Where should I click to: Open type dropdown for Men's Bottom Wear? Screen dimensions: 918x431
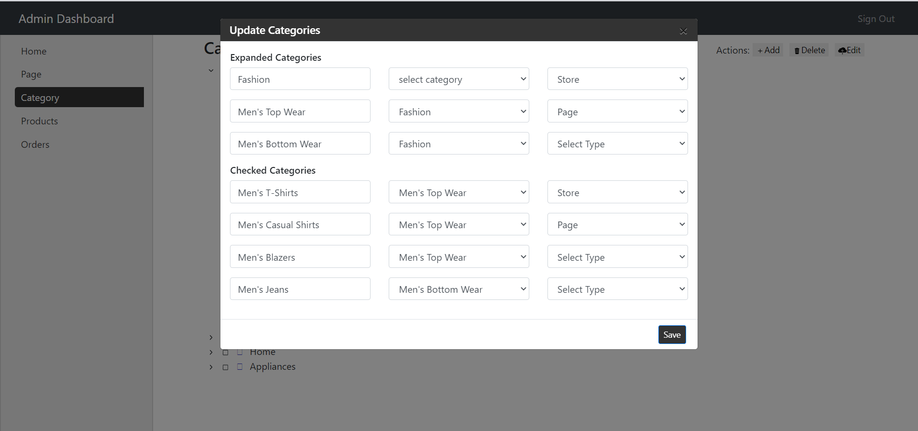tap(617, 144)
